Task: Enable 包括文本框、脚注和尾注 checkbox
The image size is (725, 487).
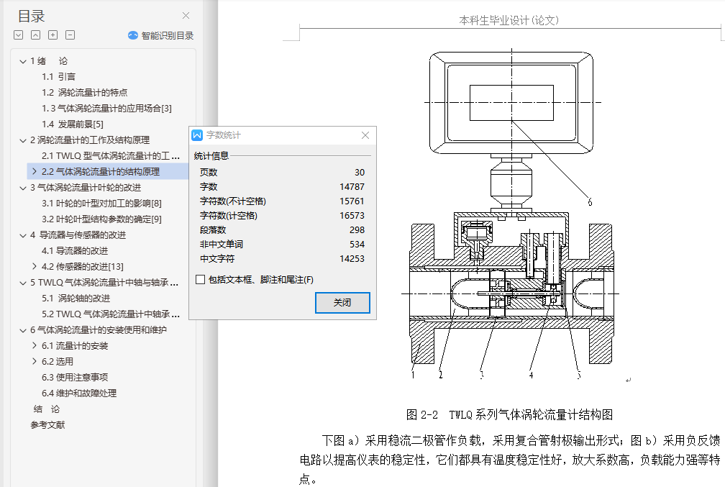Action: point(200,279)
